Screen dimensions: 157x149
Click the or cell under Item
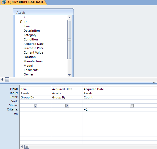pos(35,114)
